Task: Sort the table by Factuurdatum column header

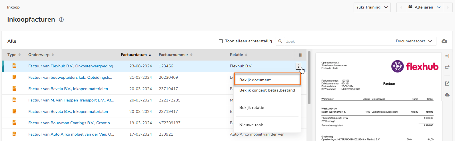Action: [134, 55]
